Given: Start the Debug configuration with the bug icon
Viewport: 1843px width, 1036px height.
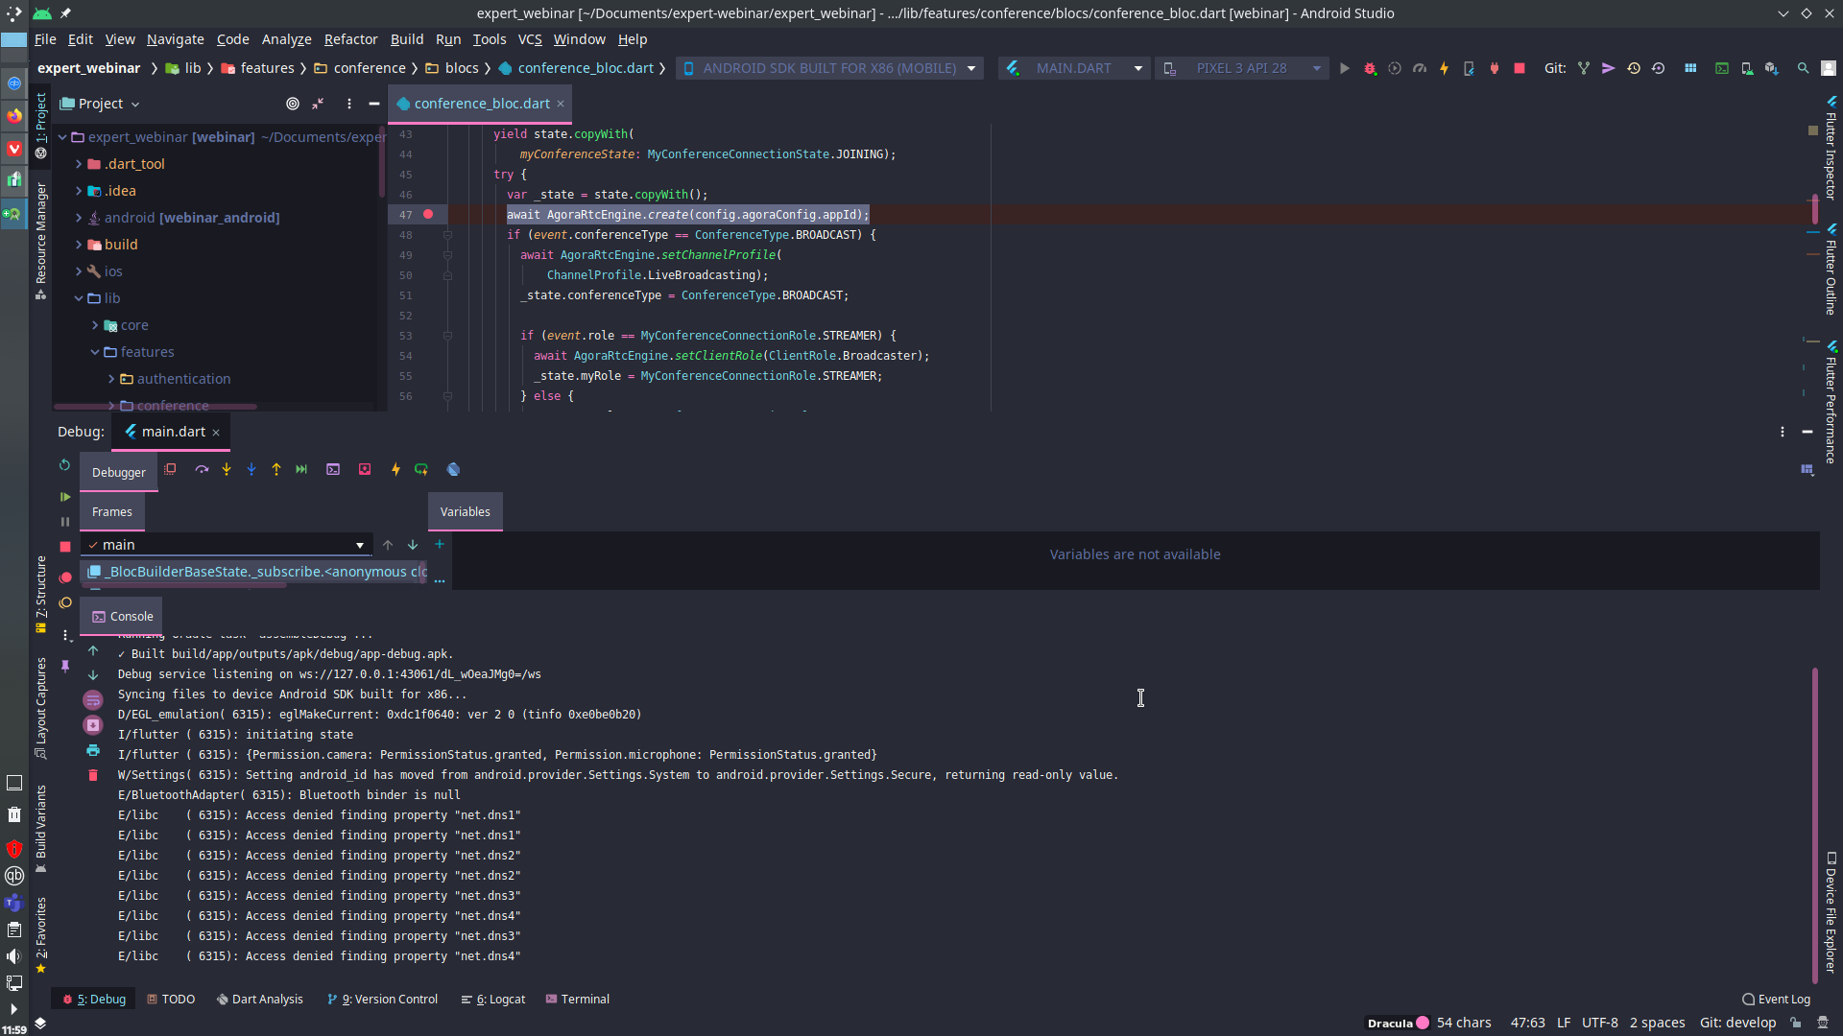Looking at the screenshot, I should (1370, 68).
